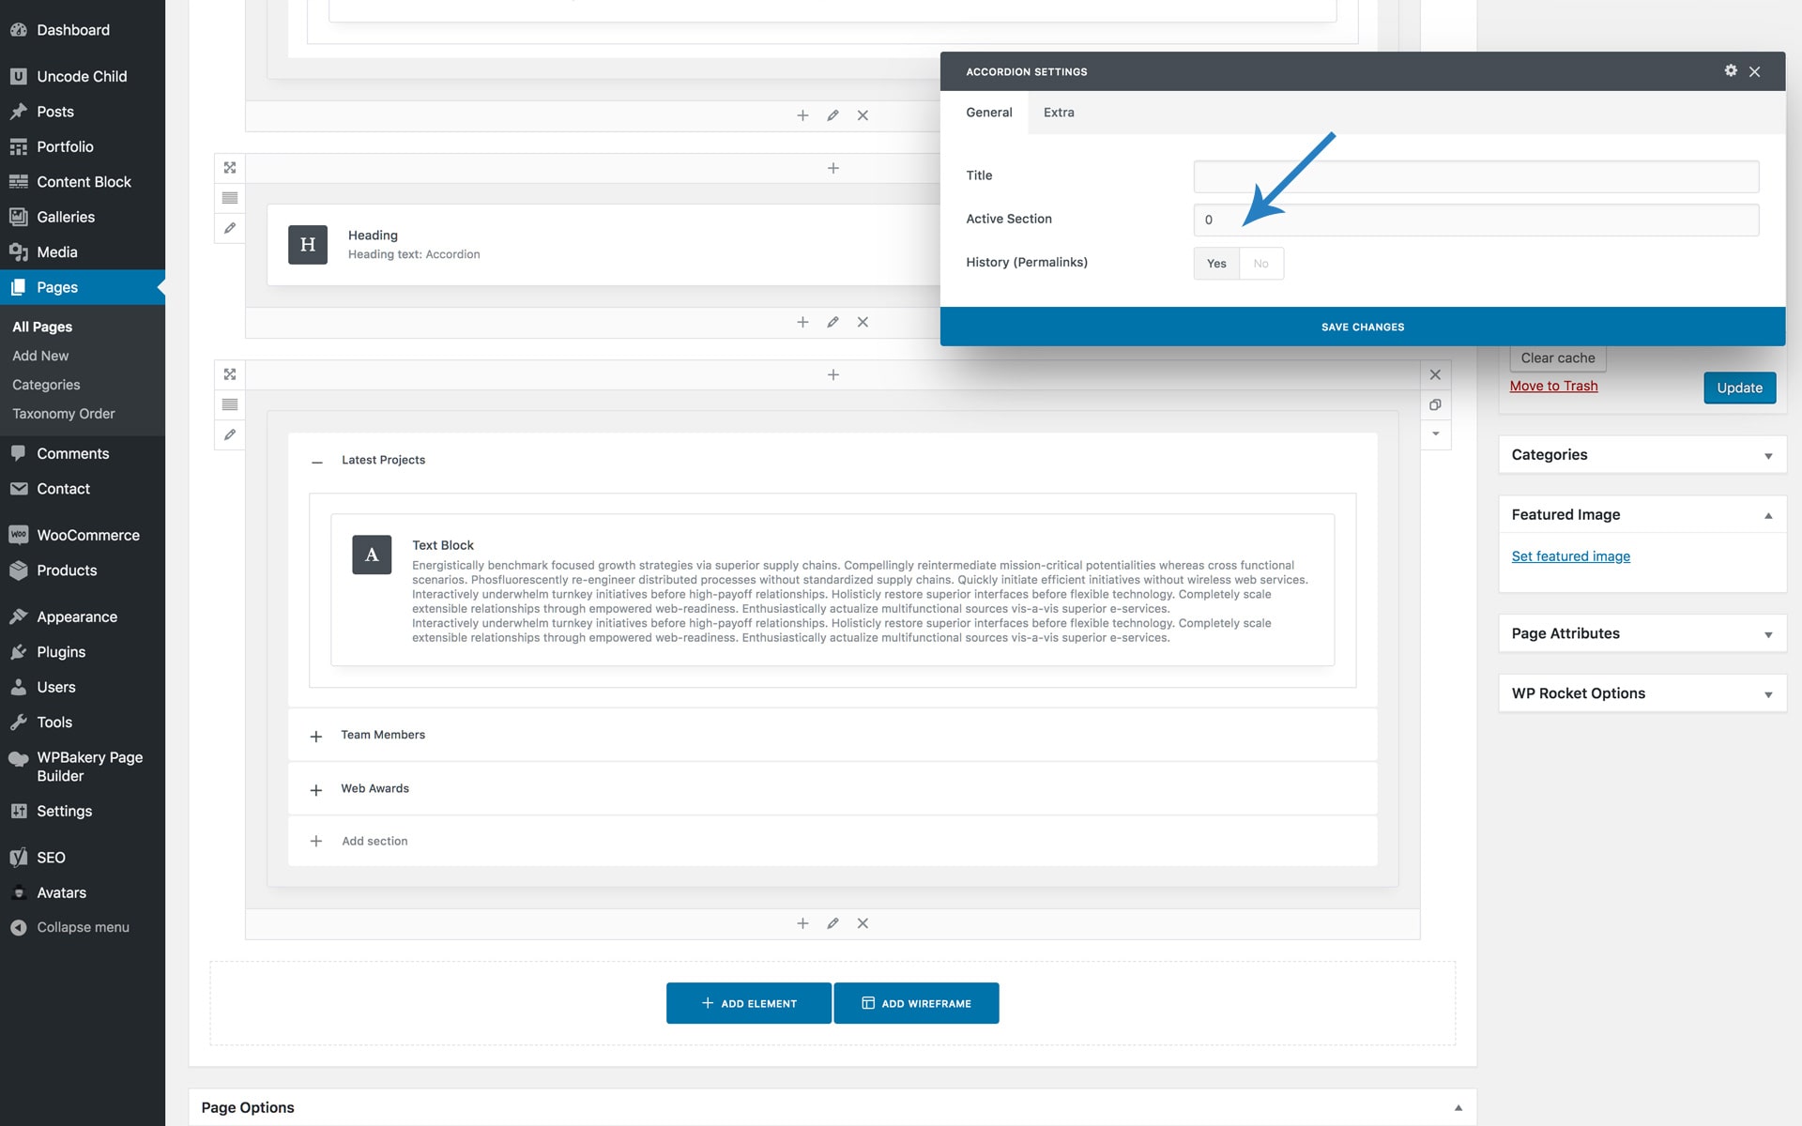Delete accordion using bottom X icon
1802x1126 pixels.
pyautogui.click(x=863, y=923)
